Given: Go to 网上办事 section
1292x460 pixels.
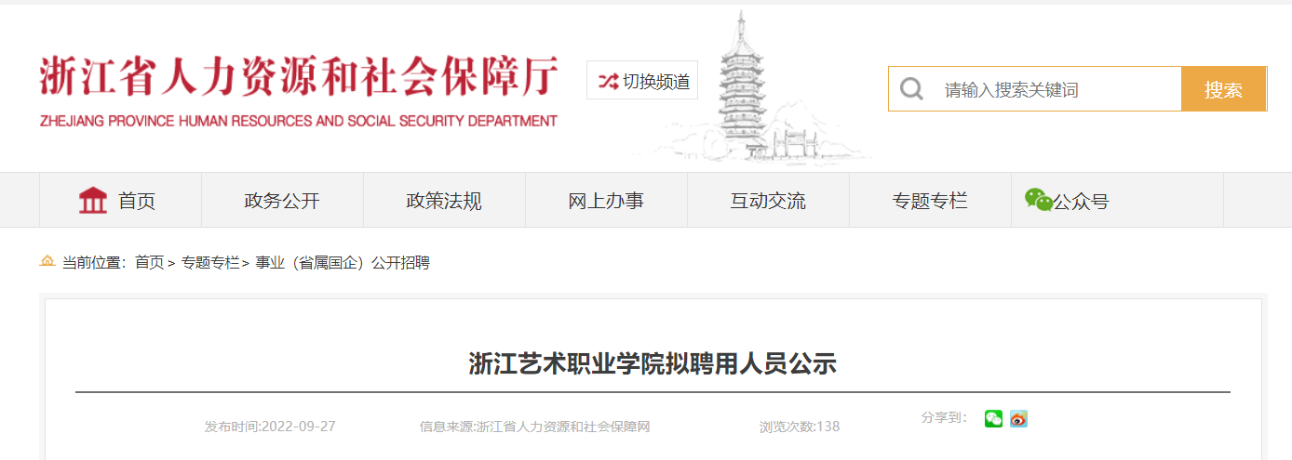Looking at the screenshot, I should [x=606, y=200].
